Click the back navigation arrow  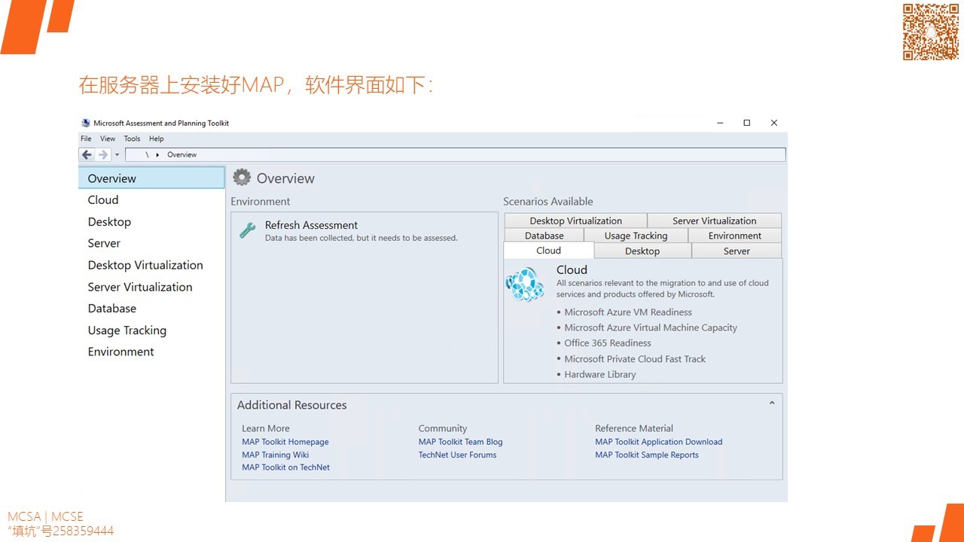(x=87, y=154)
